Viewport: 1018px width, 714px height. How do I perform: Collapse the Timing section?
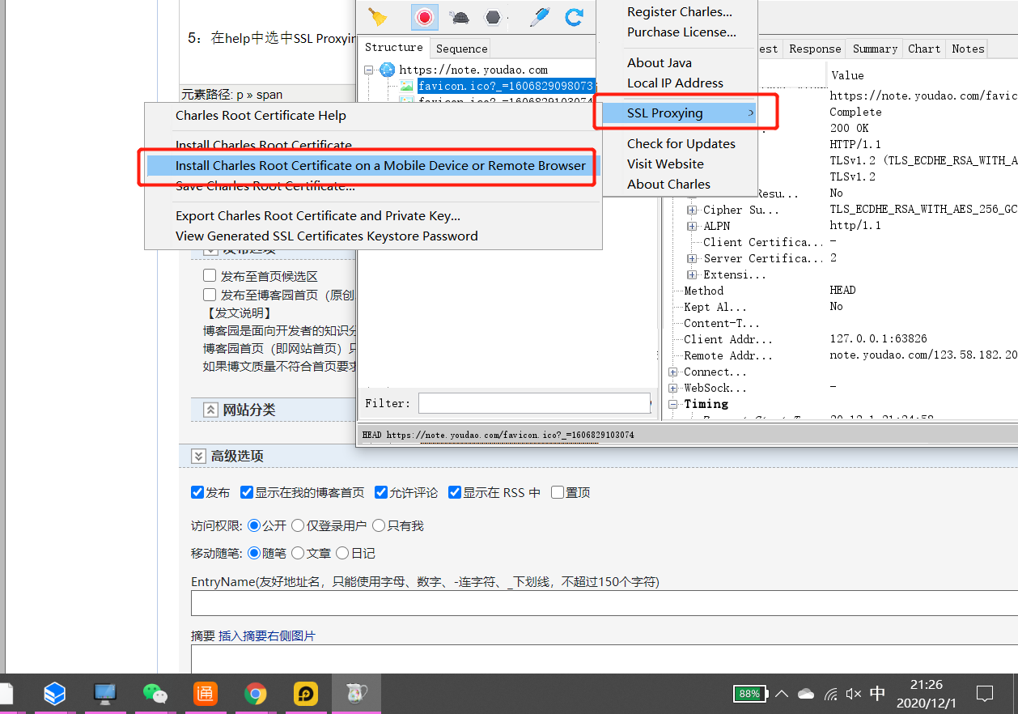(672, 404)
